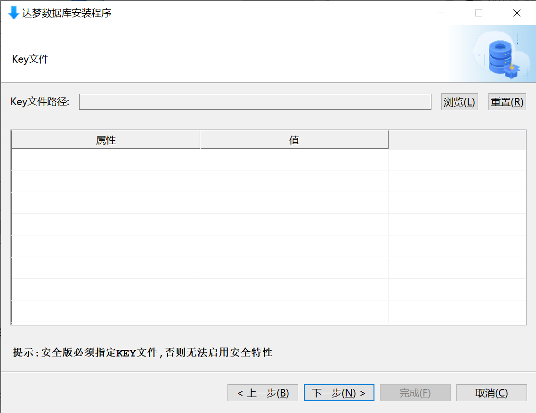This screenshot has width=536, height=413.
Task: Click the Key文件路径 input field
Action: pyautogui.click(x=255, y=102)
